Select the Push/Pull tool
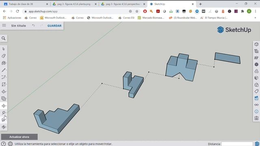260x146 pixels. pyautogui.click(x=4, y=92)
